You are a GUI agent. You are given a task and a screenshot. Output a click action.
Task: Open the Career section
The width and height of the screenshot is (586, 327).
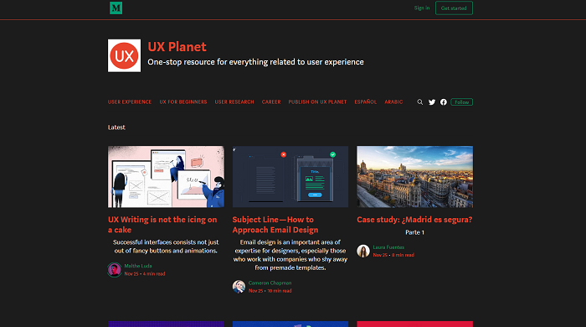point(271,101)
